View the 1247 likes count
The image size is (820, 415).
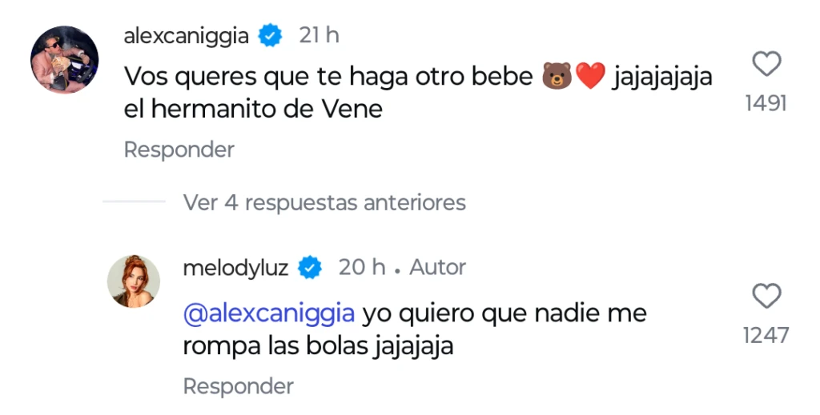point(766,336)
